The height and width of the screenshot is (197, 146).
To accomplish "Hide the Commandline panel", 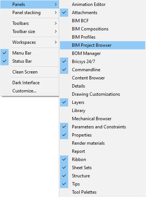I will click(x=64, y=70).
